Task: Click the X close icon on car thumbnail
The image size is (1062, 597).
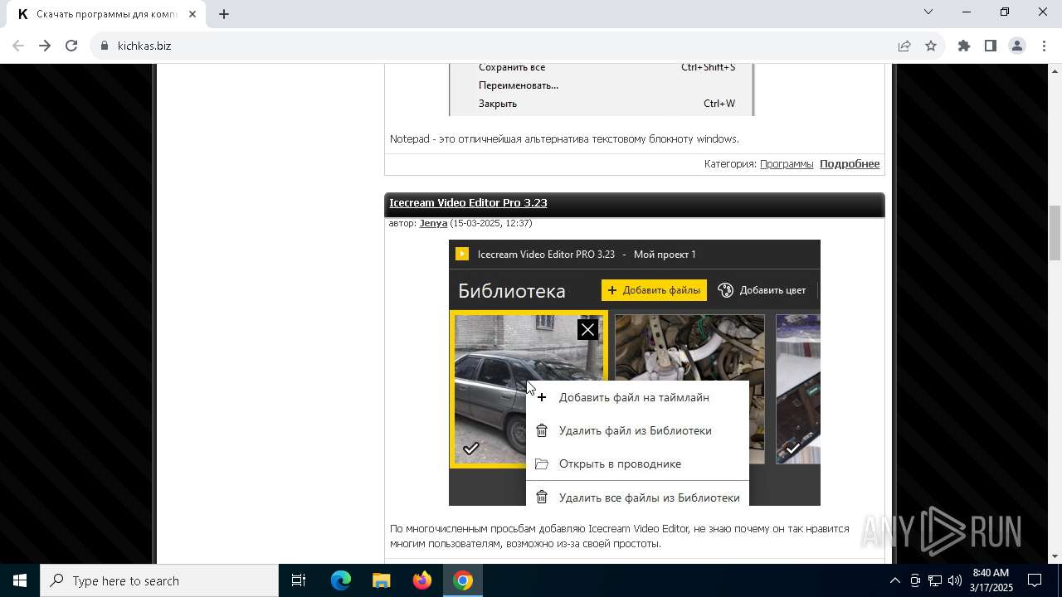Action: (587, 330)
